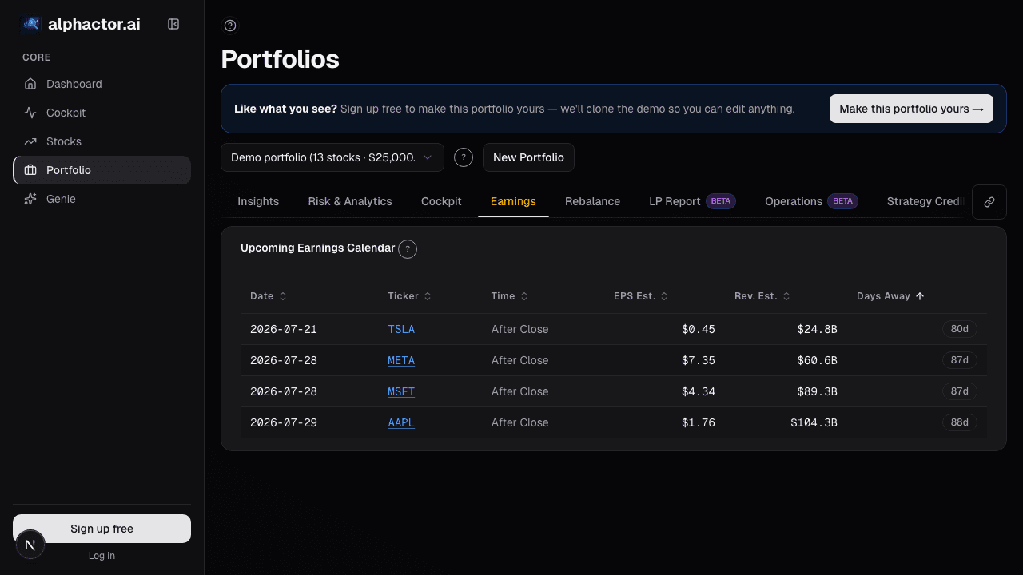Click the date 2026-07-21
This screenshot has width=1023, height=575.
pos(284,329)
